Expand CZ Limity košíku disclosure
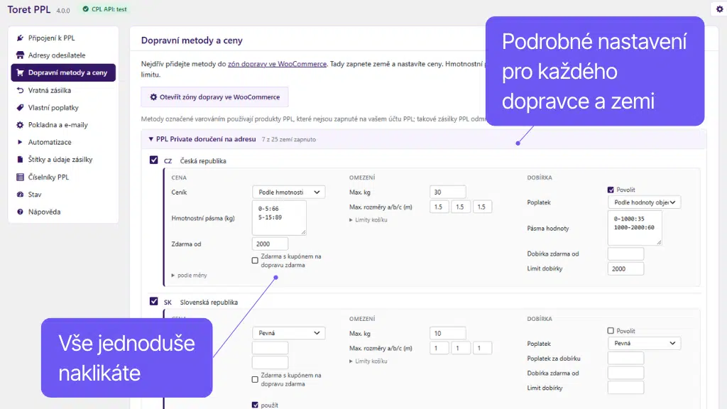The image size is (727, 409). [368, 220]
